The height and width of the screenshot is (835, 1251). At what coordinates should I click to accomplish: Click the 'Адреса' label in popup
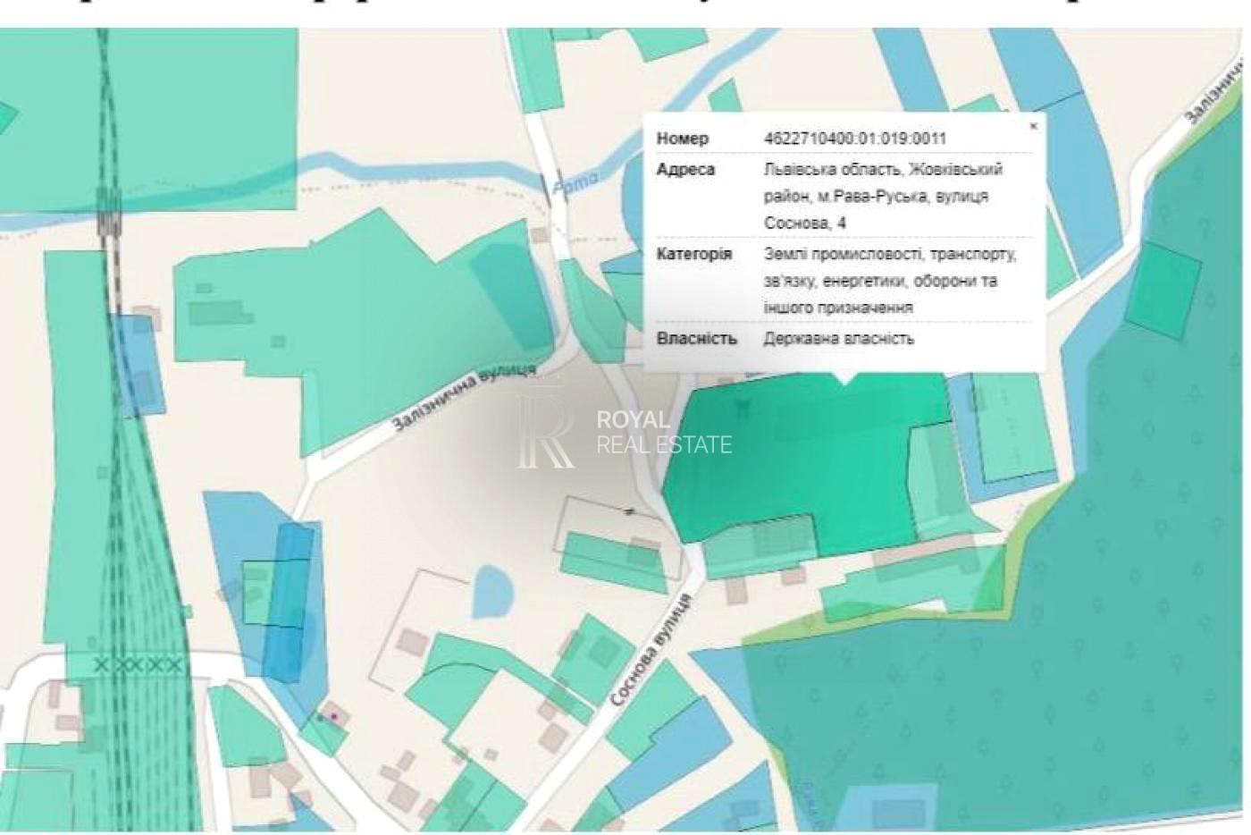tap(685, 170)
